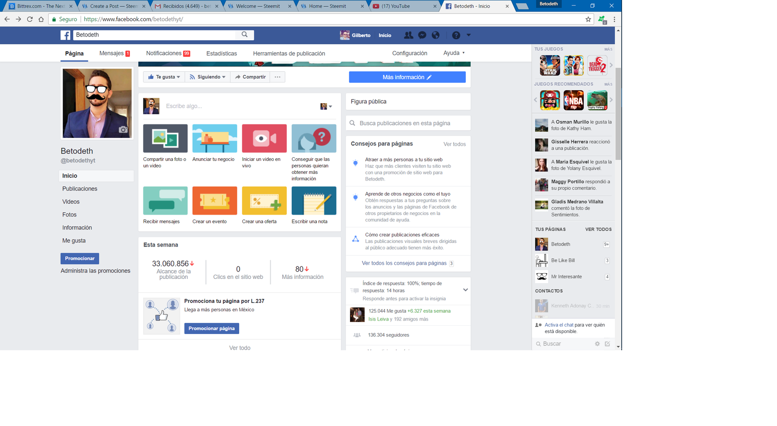Click the Ver todo link under Esta semana
This screenshot has width=777, height=426.
pyautogui.click(x=240, y=348)
